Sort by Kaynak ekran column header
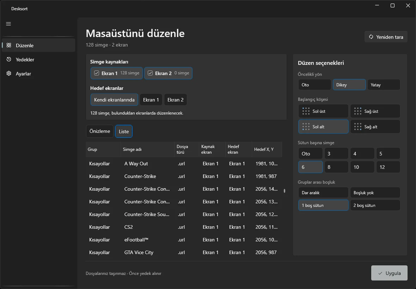Image resolution: width=416 pixels, height=289 pixels. [212, 149]
